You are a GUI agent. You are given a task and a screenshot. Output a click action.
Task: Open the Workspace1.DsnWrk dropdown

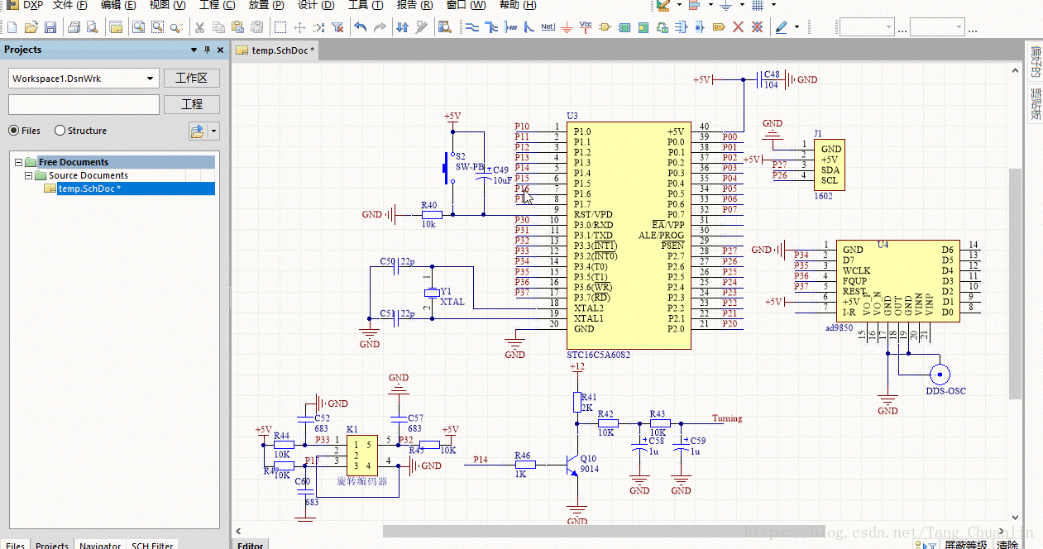click(x=151, y=79)
